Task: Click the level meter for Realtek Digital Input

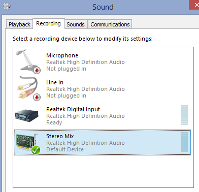Action: coord(184,115)
